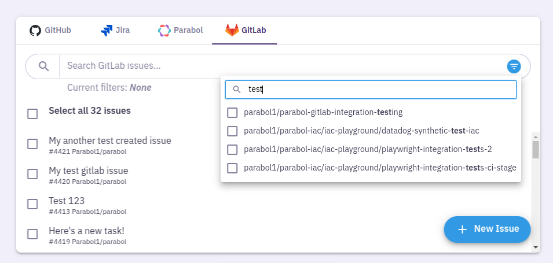Screen dimensions: 553x263
Task: Switch to the Jira tab
Action: pos(115,30)
